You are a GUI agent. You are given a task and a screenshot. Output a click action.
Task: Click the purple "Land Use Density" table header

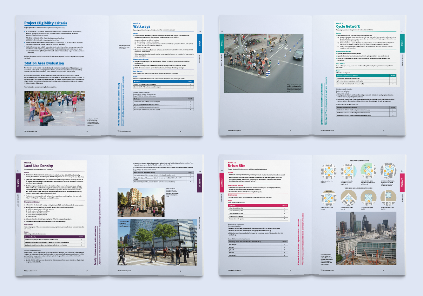click(54, 237)
